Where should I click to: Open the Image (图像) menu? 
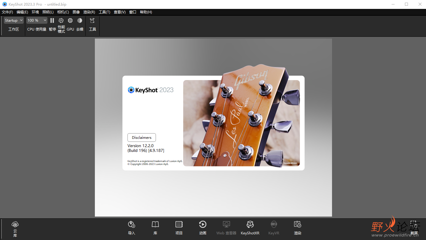point(76,12)
